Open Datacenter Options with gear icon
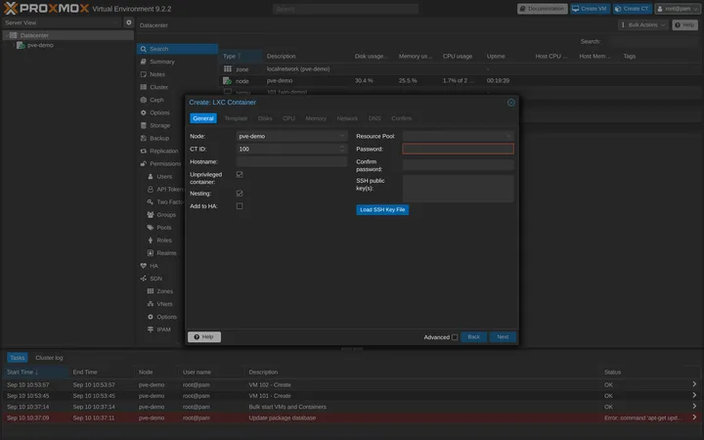This screenshot has width=704, height=440. point(159,112)
